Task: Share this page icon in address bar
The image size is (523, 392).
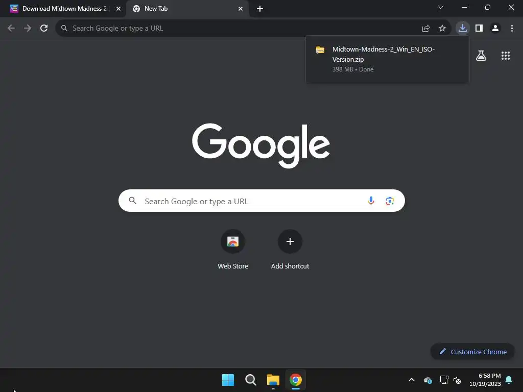Action: point(426,29)
